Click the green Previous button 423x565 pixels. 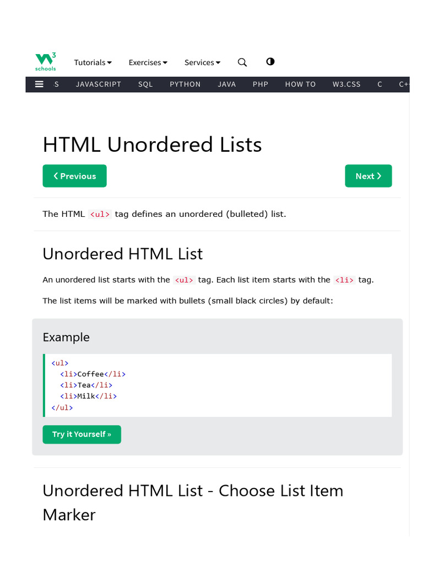click(x=74, y=176)
